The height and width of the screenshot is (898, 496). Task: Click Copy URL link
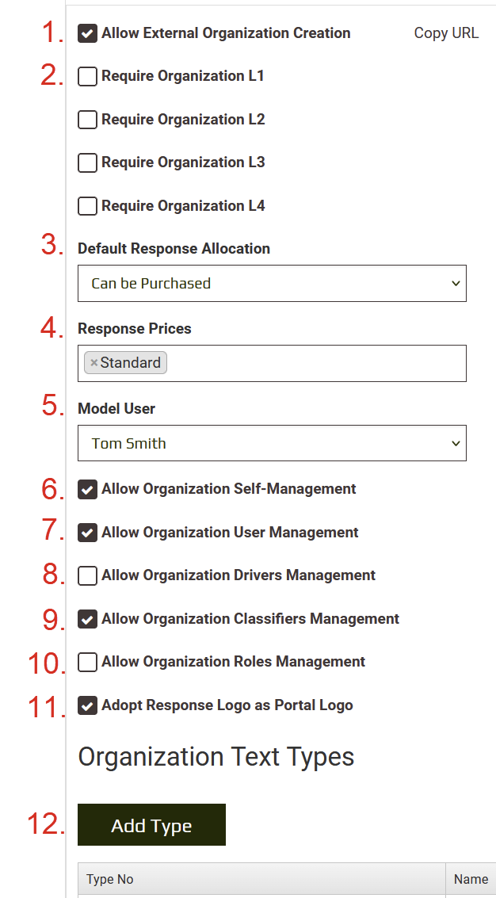pos(446,33)
